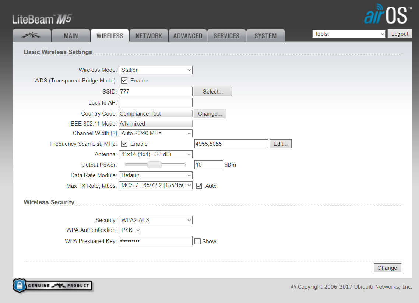The image size is (419, 303).
Task: Click the SSID Select button
Action: [213, 92]
